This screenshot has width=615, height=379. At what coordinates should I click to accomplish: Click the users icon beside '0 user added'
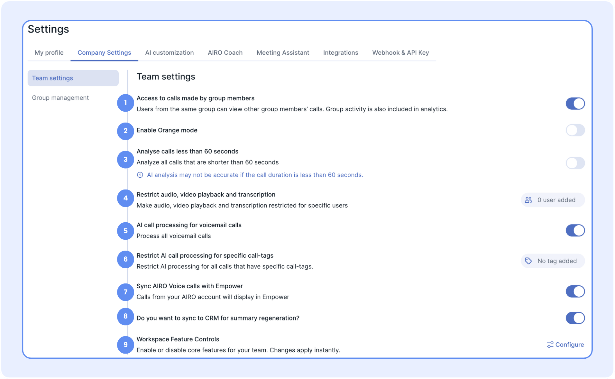tap(528, 200)
